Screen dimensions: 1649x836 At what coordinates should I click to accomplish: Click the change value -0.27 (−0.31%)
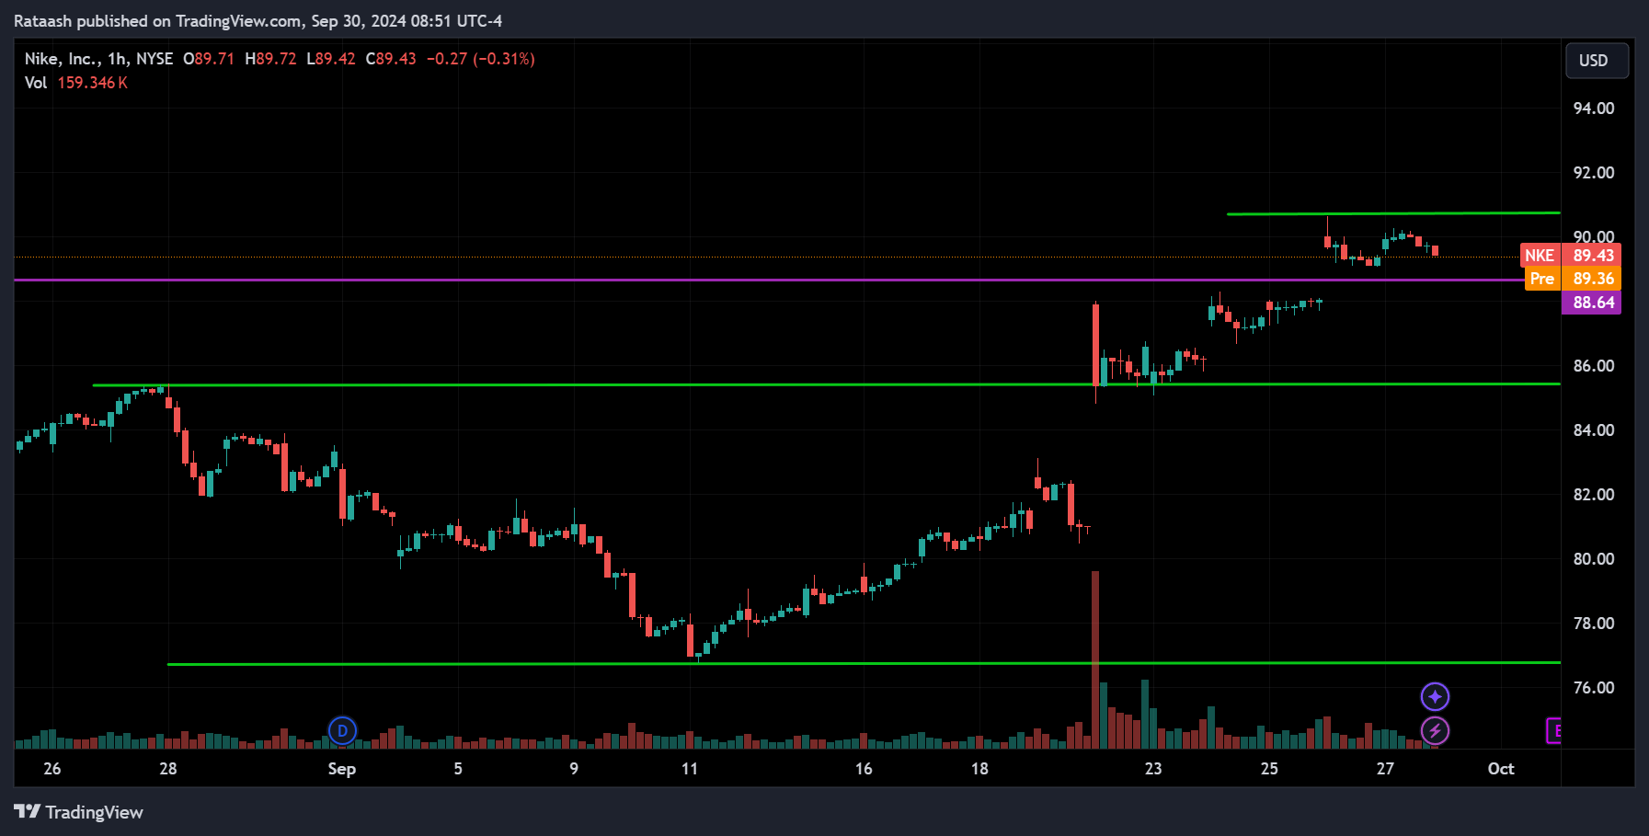point(480,59)
